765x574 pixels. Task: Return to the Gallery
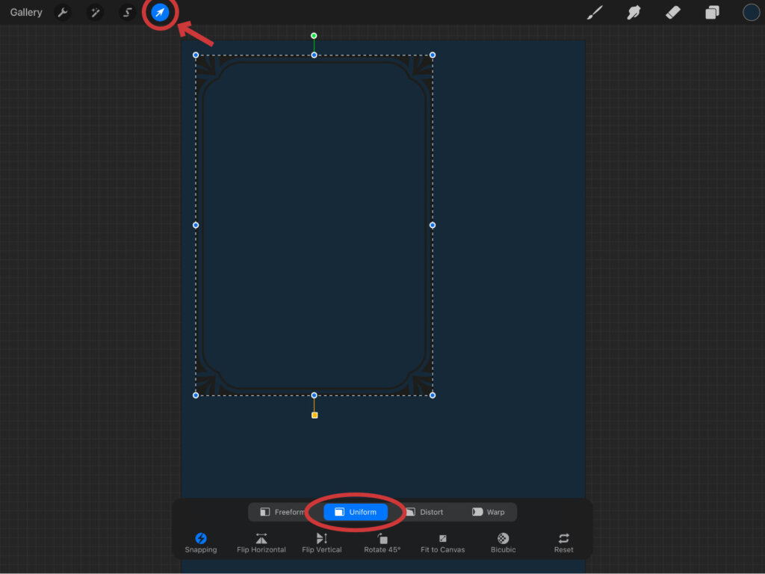[26, 13]
